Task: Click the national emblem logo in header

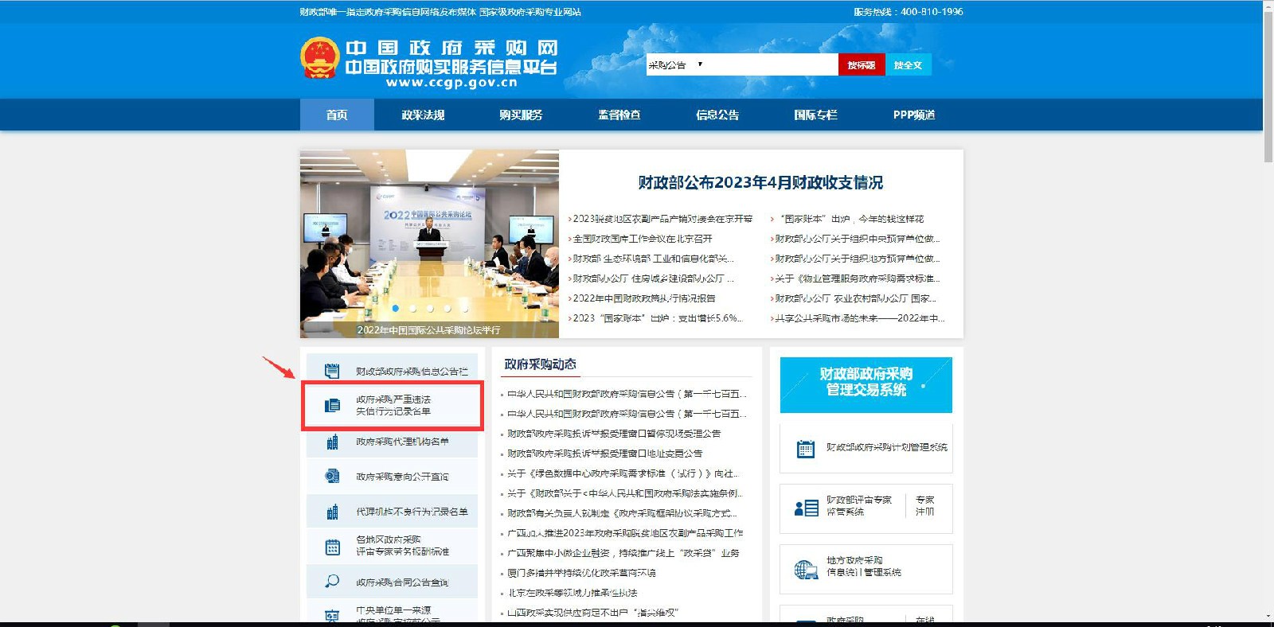Action: (x=319, y=58)
